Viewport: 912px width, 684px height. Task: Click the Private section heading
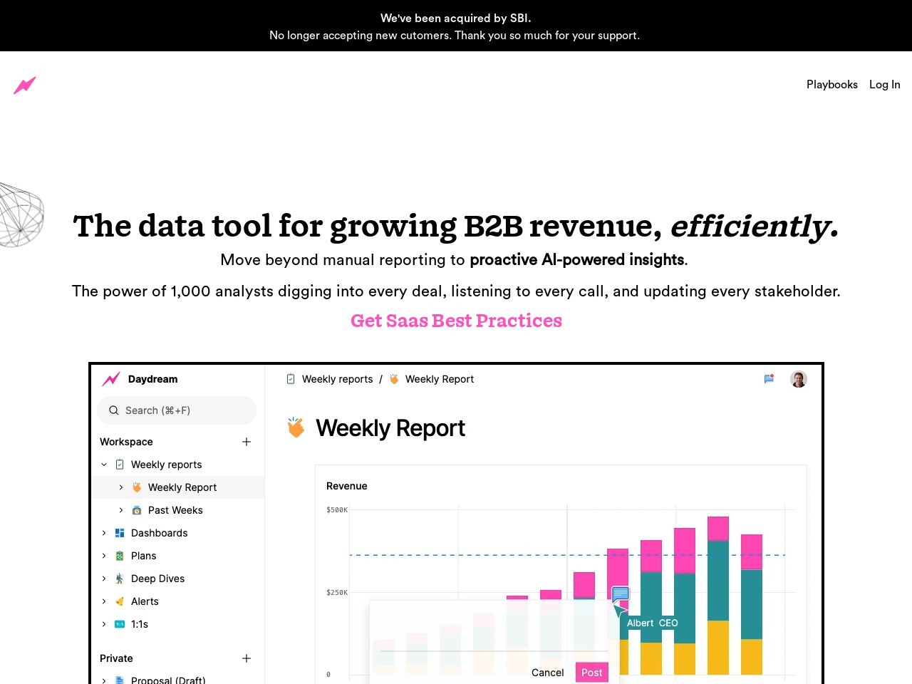click(x=116, y=658)
